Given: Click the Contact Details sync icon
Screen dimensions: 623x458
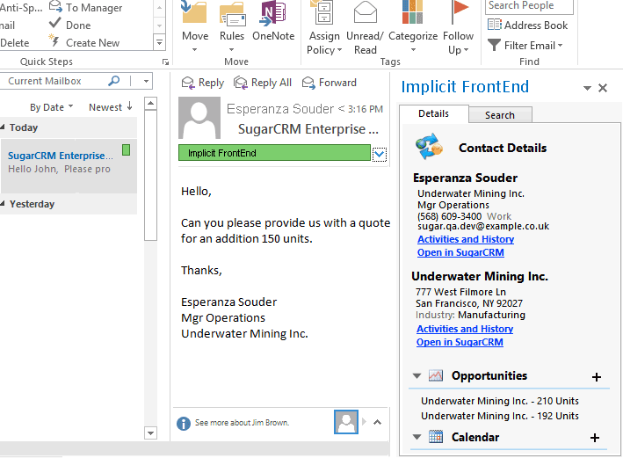Looking at the screenshot, I should [429, 146].
